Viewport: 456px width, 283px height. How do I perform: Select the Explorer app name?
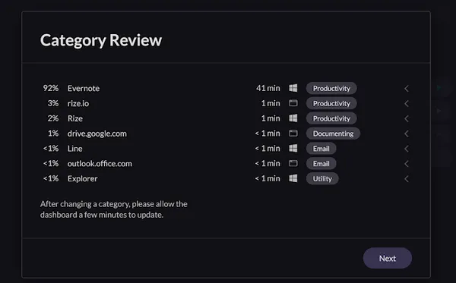pyautogui.click(x=83, y=179)
